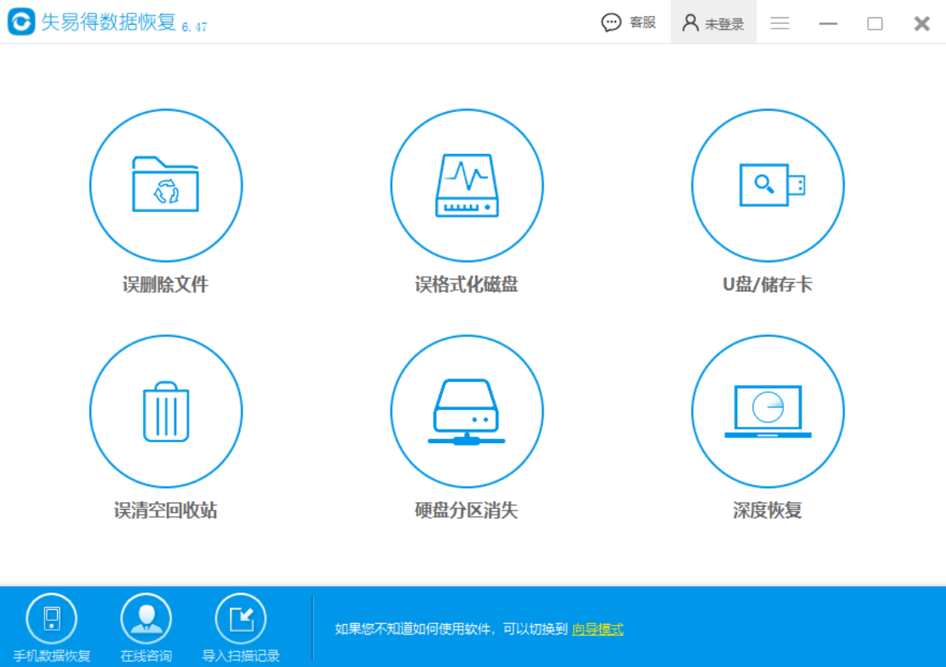946x667 pixels.
Task: Click the 未登录 account login area
Action: tap(713, 23)
